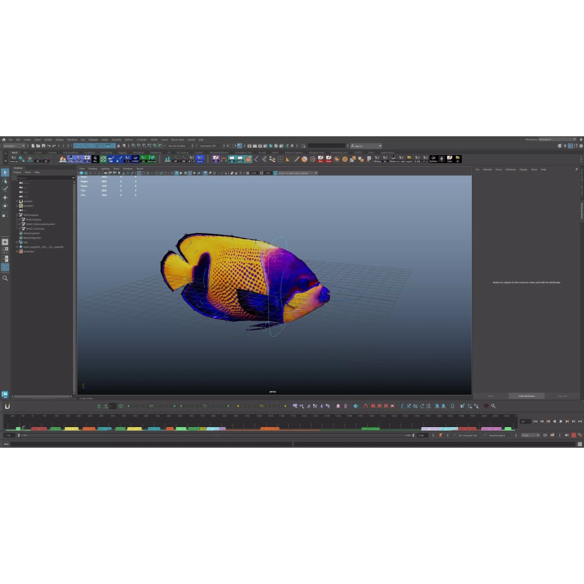Click the Count shelf button
This screenshot has height=584, width=584.
click(x=200, y=159)
